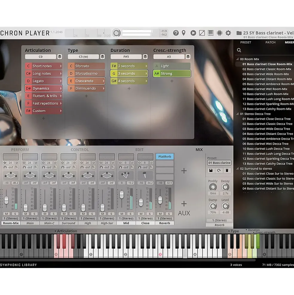This screenshot has width=294, height=295.
Task: Click the folder icon beside preset name
Action: [x=239, y=33]
